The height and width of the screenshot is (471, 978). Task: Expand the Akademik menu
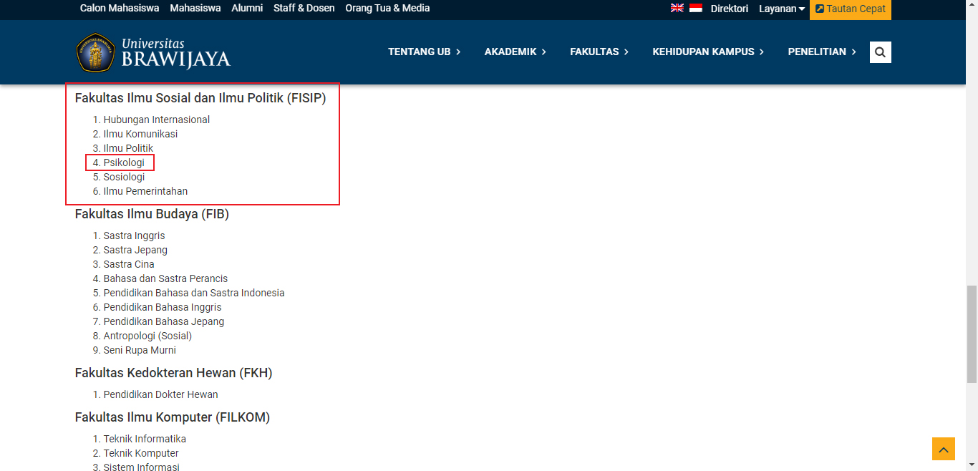[515, 52]
